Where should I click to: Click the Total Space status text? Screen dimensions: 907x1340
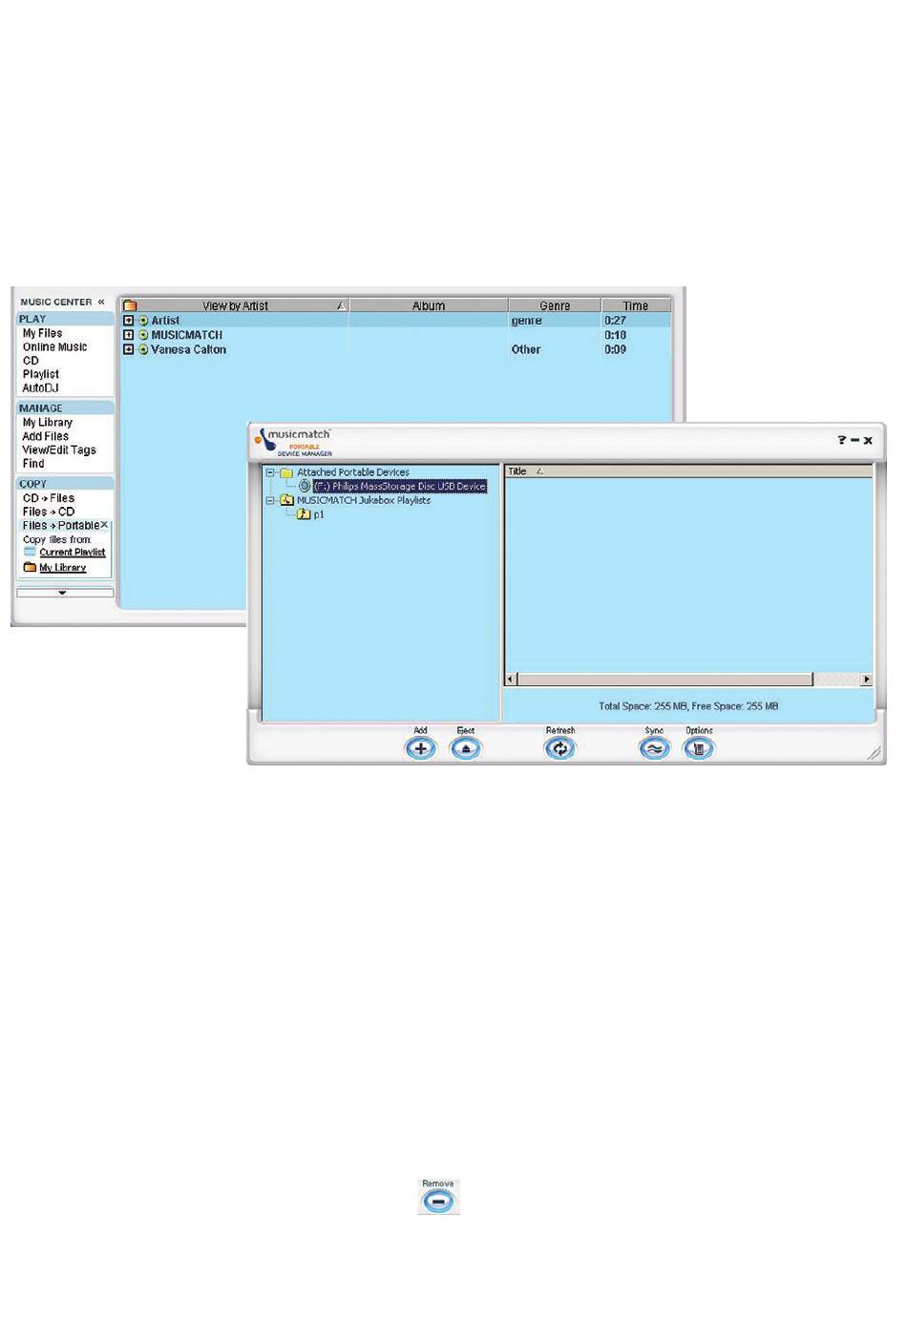[688, 706]
